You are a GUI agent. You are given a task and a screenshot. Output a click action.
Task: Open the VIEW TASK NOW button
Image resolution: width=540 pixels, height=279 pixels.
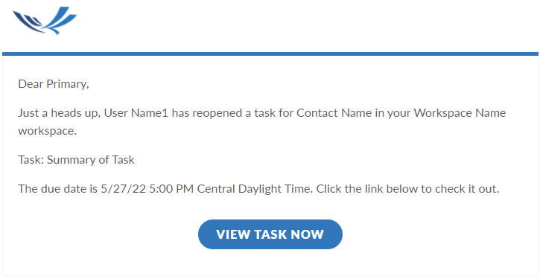[x=270, y=234]
